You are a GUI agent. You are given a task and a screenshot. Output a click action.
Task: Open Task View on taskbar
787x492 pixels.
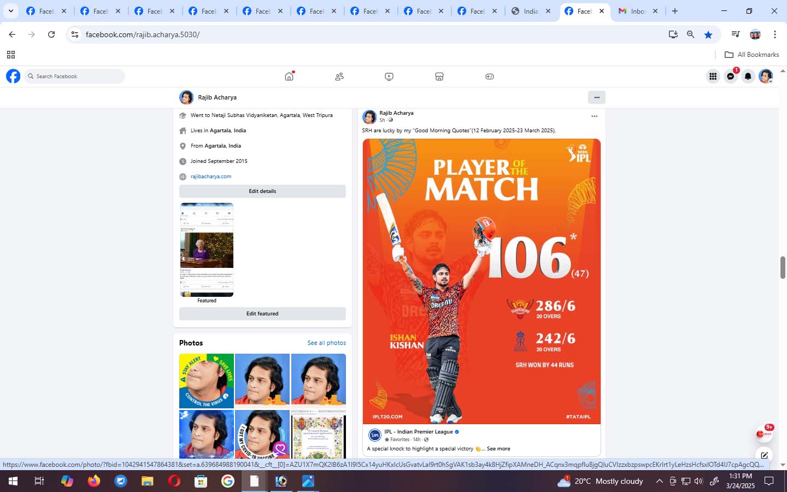pyautogui.click(x=39, y=481)
